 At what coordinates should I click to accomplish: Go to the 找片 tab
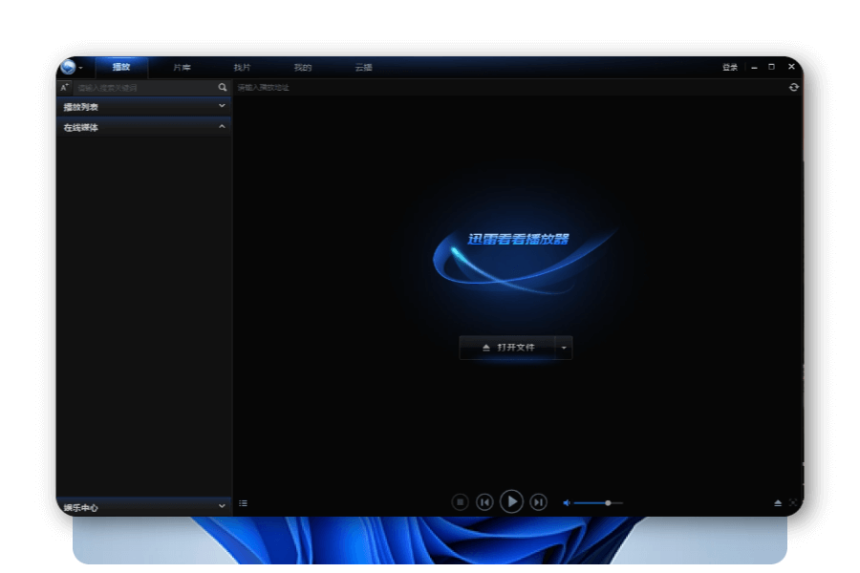(x=242, y=68)
